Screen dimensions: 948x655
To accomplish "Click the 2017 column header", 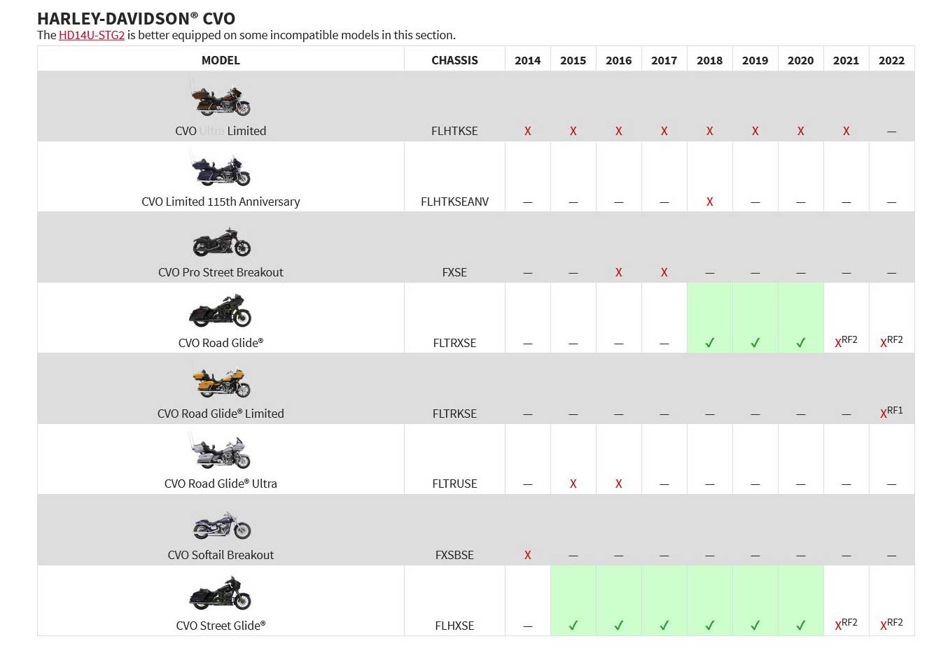I will click(x=664, y=60).
